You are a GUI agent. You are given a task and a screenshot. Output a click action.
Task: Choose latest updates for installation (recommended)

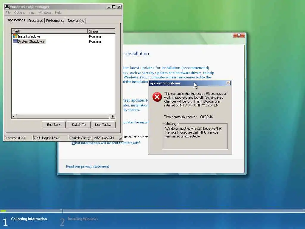point(166,68)
